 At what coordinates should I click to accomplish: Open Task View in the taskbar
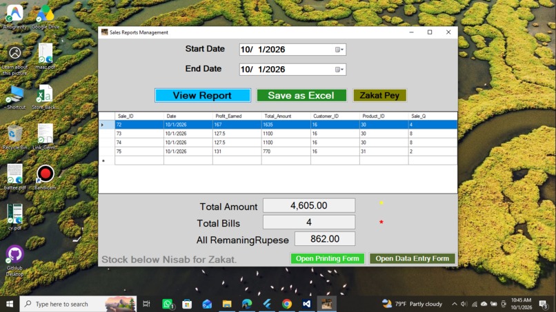(x=146, y=304)
